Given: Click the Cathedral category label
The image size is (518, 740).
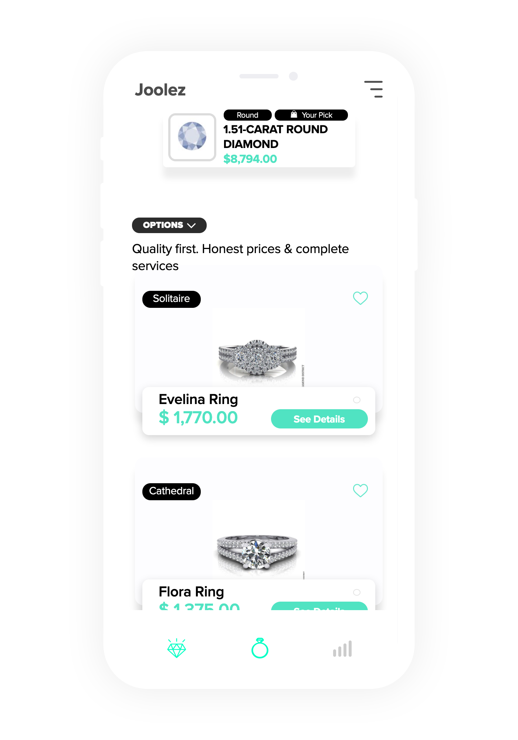Looking at the screenshot, I should pos(172,491).
